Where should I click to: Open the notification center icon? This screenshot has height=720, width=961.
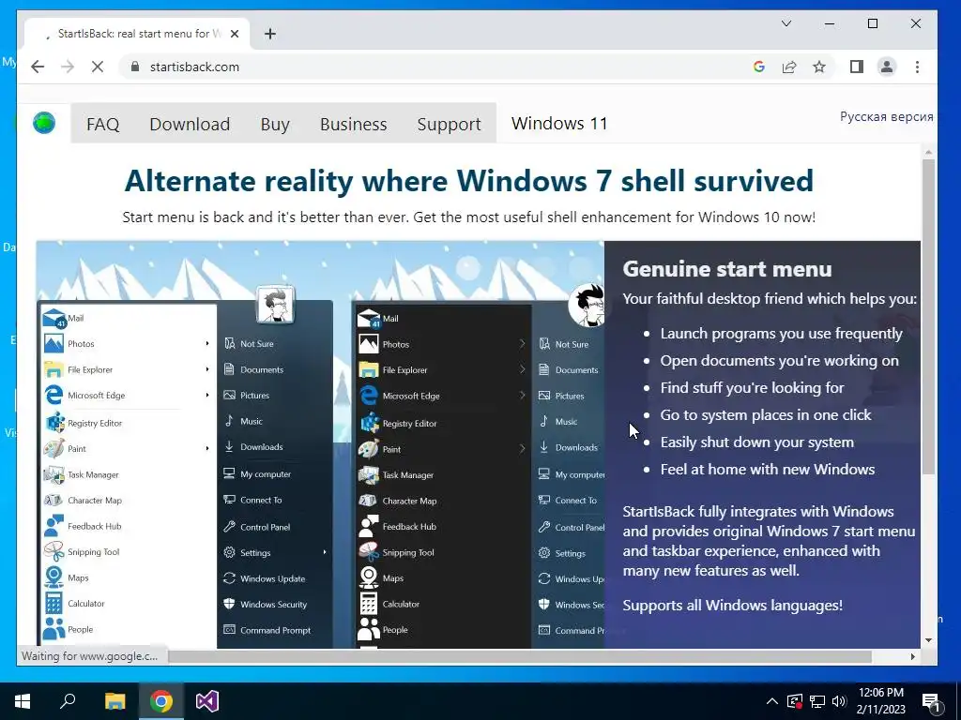[x=932, y=701]
